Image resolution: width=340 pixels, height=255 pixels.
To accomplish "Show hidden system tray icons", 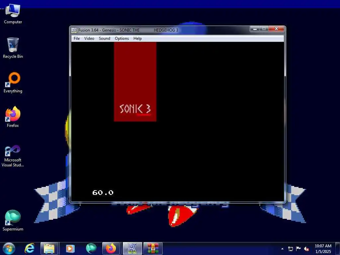I will point(282,249).
